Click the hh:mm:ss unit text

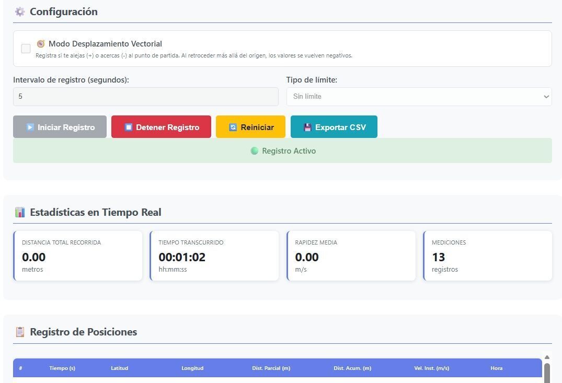[173, 270]
